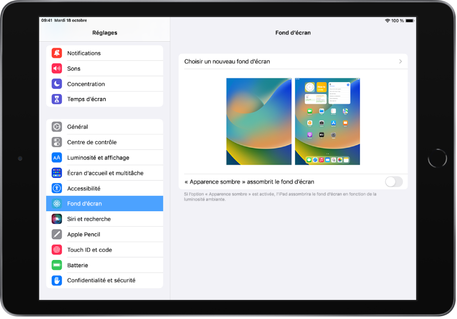457x319 pixels.
Task: Select the Temps d'écran hourglass icon
Action: point(57,99)
